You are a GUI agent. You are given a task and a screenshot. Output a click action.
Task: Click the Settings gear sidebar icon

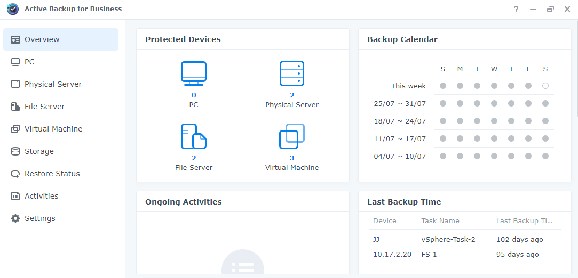coord(15,218)
